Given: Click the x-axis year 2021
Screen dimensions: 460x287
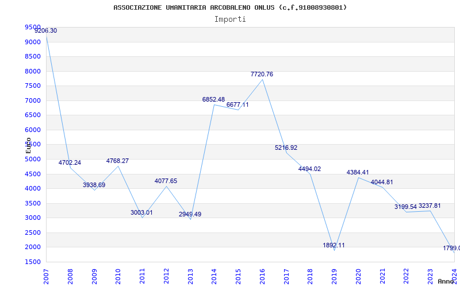Looking at the screenshot, I should [382, 277].
